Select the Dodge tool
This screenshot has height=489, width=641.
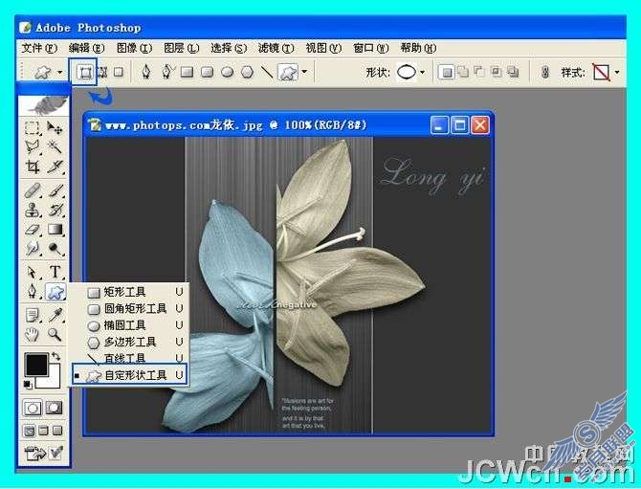click(55, 248)
